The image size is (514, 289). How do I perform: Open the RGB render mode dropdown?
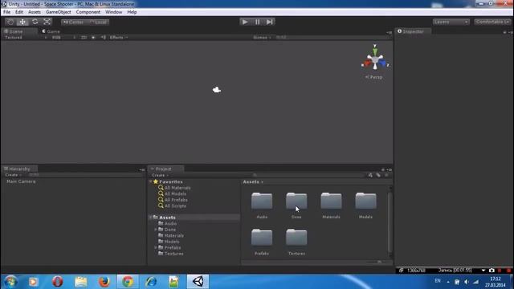click(x=63, y=38)
